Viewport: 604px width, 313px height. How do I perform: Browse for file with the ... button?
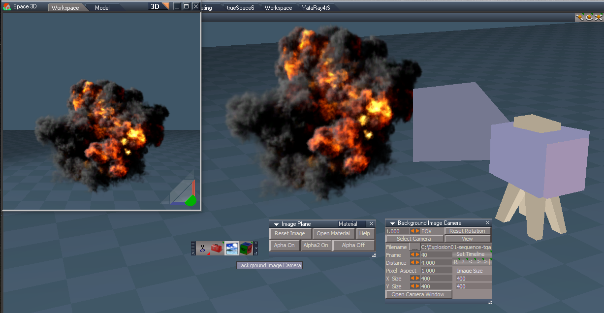[414, 247]
